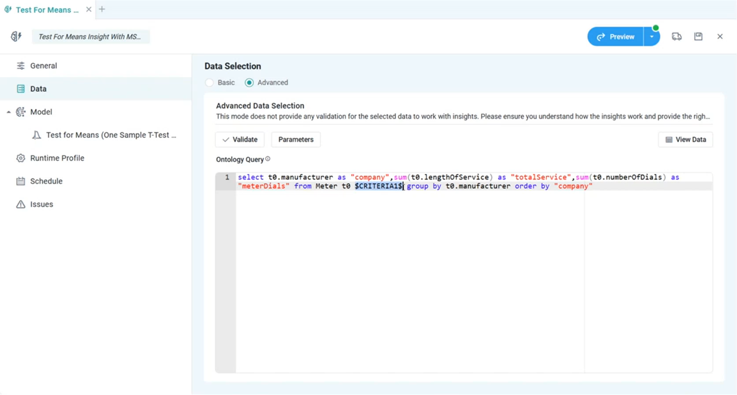This screenshot has height=395, width=737.
Task: Switch to the Test For Means tab
Action: pos(46,10)
